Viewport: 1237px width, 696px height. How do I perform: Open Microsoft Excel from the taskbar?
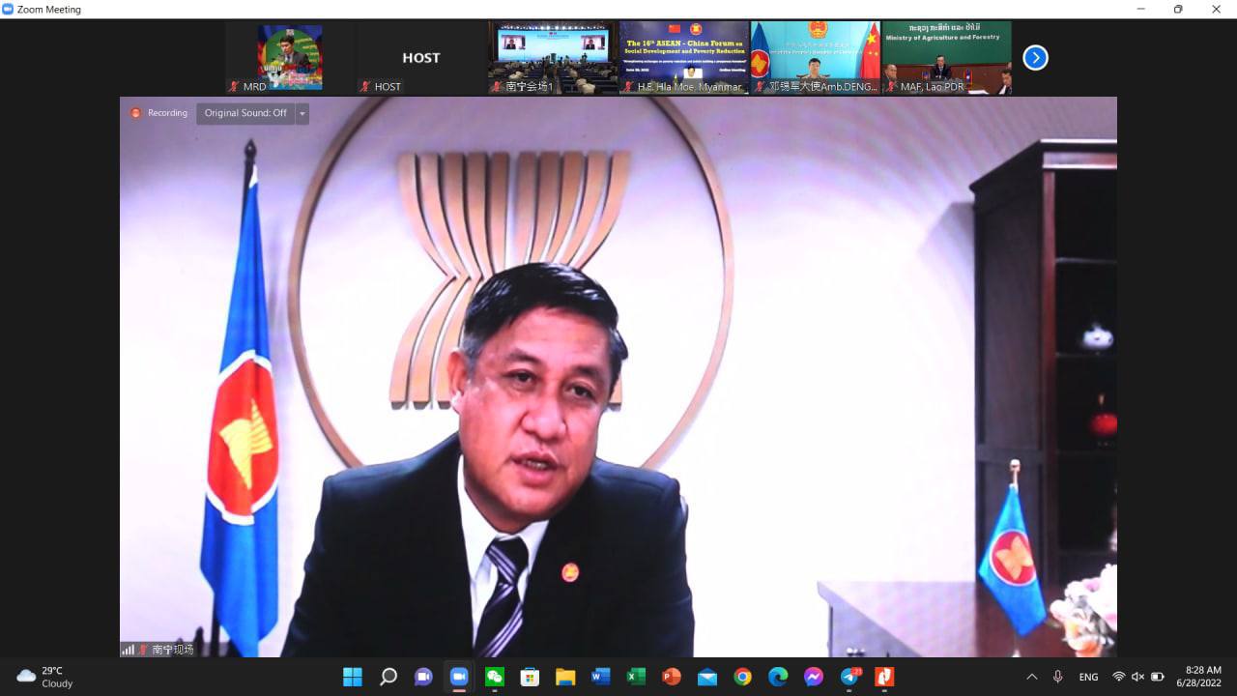[636, 677]
